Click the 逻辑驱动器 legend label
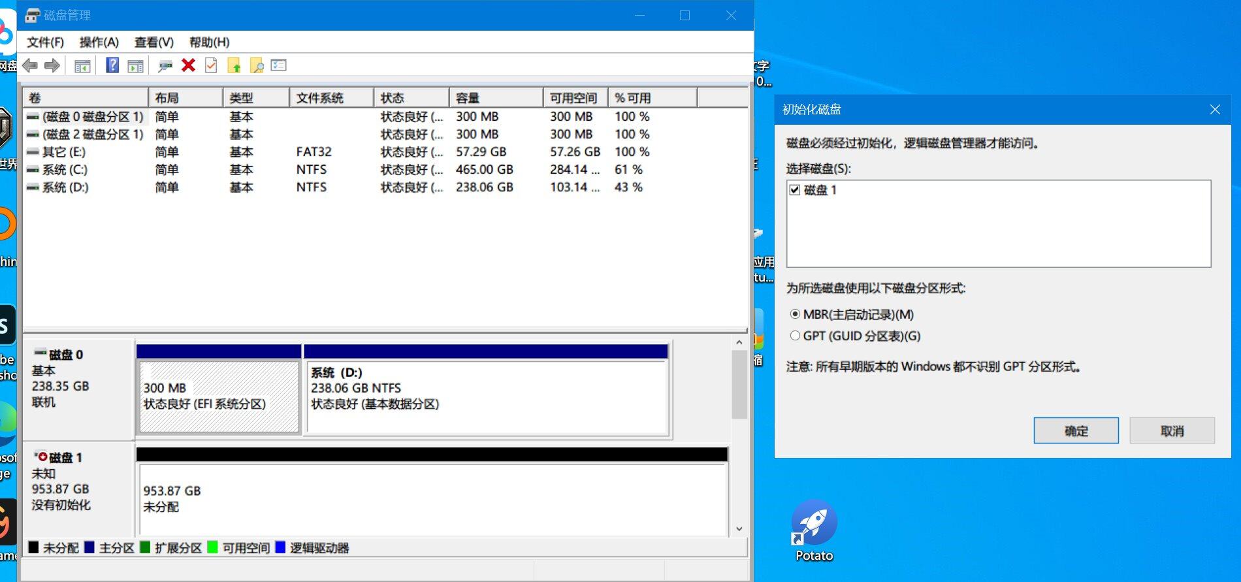 click(x=319, y=548)
